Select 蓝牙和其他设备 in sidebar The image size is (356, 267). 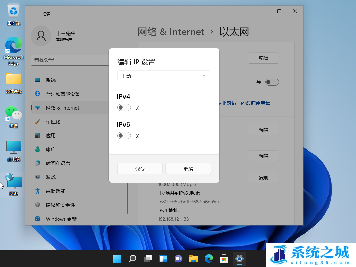coord(63,94)
